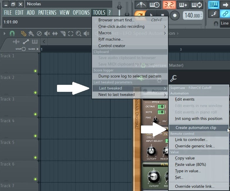The height and width of the screenshot is (191, 230).
Task: Show automation clips picker icon
Action: (26, 42)
